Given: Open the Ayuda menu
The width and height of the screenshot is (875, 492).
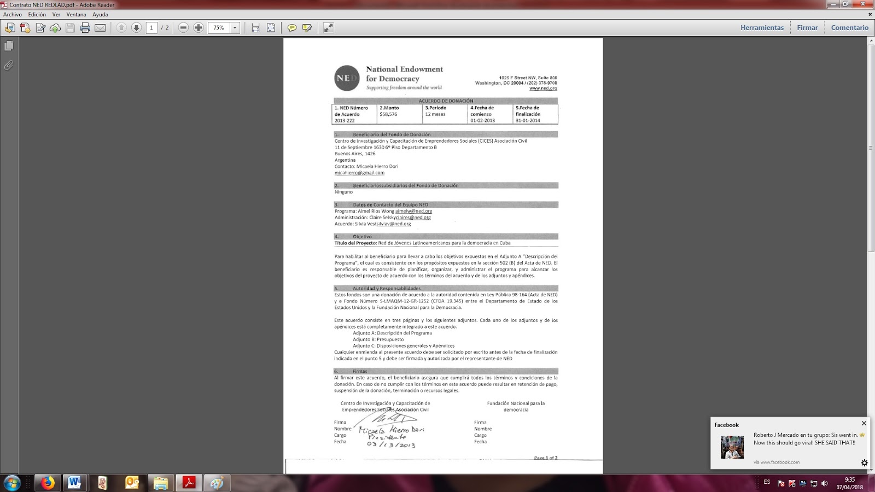Looking at the screenshot, I should (x=100, y=15).
